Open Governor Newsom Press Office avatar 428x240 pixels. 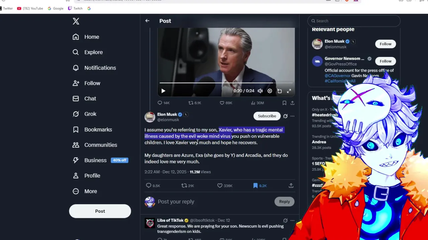click(x=317, y=61)
